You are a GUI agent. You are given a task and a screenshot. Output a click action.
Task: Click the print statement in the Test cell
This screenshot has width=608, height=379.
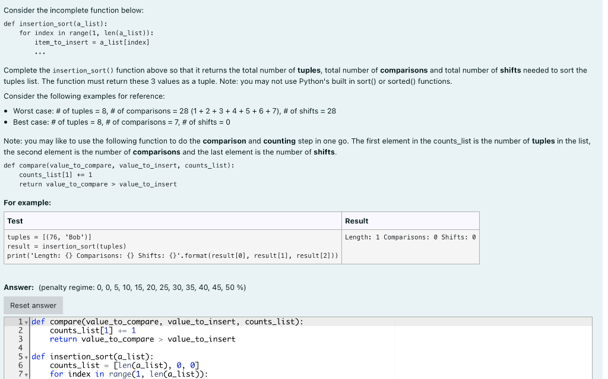tap(172, 255)
